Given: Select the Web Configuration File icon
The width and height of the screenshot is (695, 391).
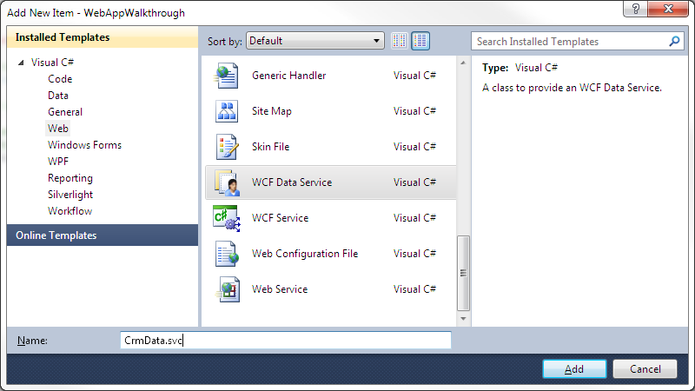Looking at the screenshot, I should (227, 254).
